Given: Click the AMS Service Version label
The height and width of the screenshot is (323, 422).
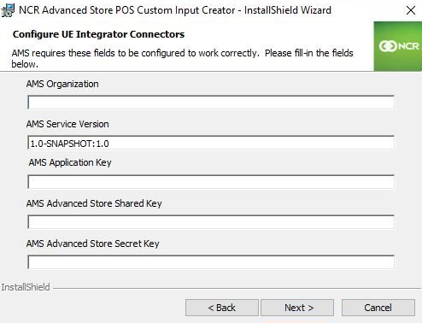Looking at the screenshot, I should click(x=67, y=124).
